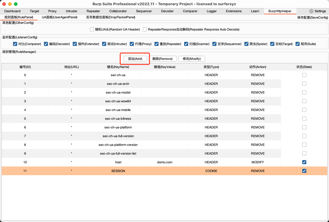Go to the Proxy tab
Screen dimensions: 329x222
[52, 11]
